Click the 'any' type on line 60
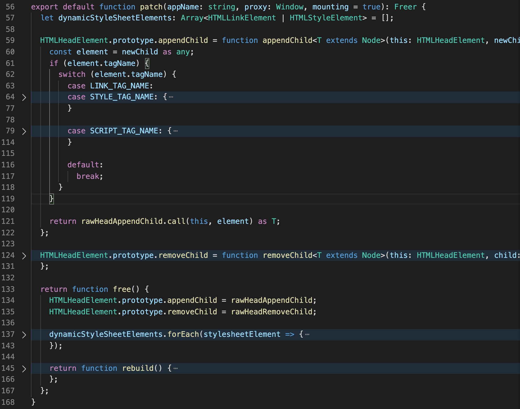The height and width of the screenshot is (409, 520). 183,52
